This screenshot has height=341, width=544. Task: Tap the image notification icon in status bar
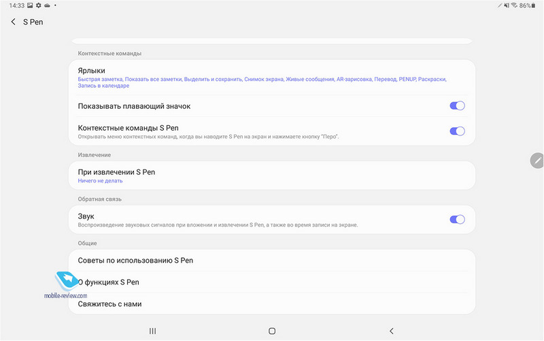30,5
